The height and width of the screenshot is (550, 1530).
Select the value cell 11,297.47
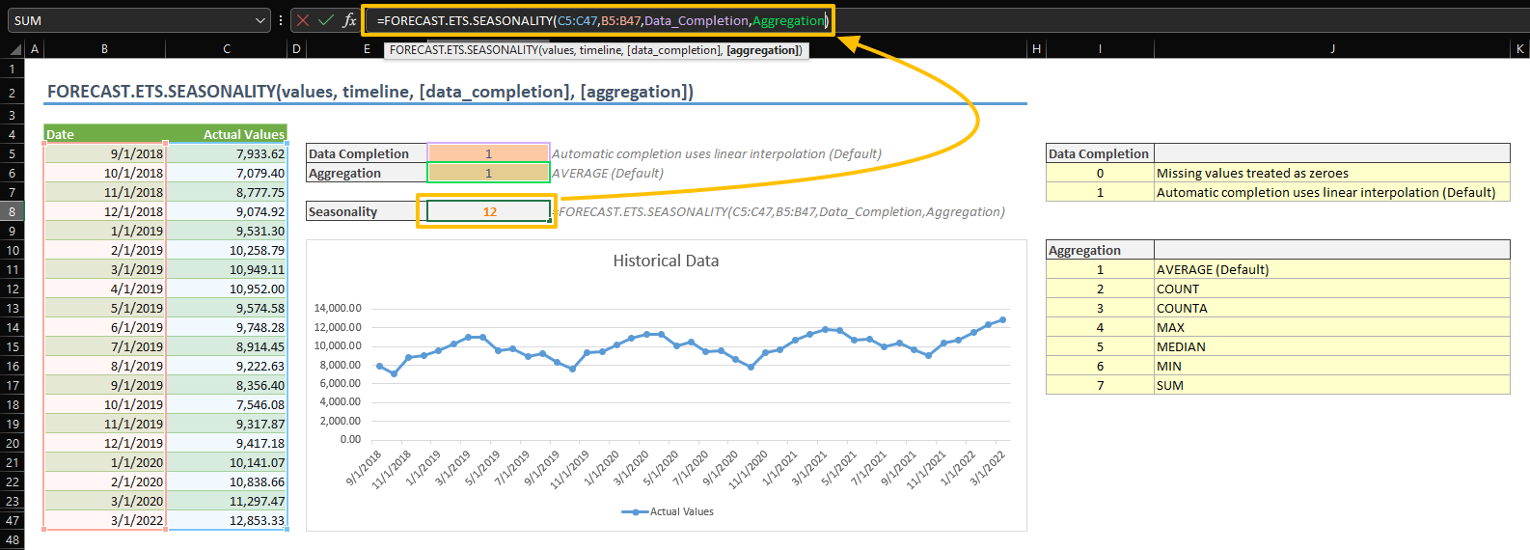227,501
